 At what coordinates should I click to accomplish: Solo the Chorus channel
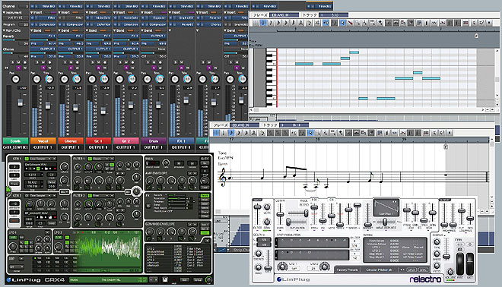(65, 62)
